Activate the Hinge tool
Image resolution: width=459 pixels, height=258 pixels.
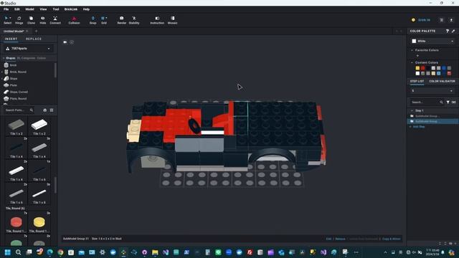click(19, 20)
